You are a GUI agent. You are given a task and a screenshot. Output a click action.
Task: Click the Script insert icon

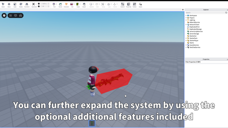click(x=78, y=4)
